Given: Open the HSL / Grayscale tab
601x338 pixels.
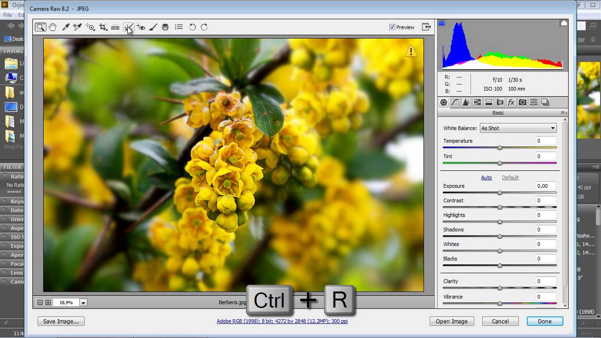Looking at the screenshot, I should click(x=478, y=102).
